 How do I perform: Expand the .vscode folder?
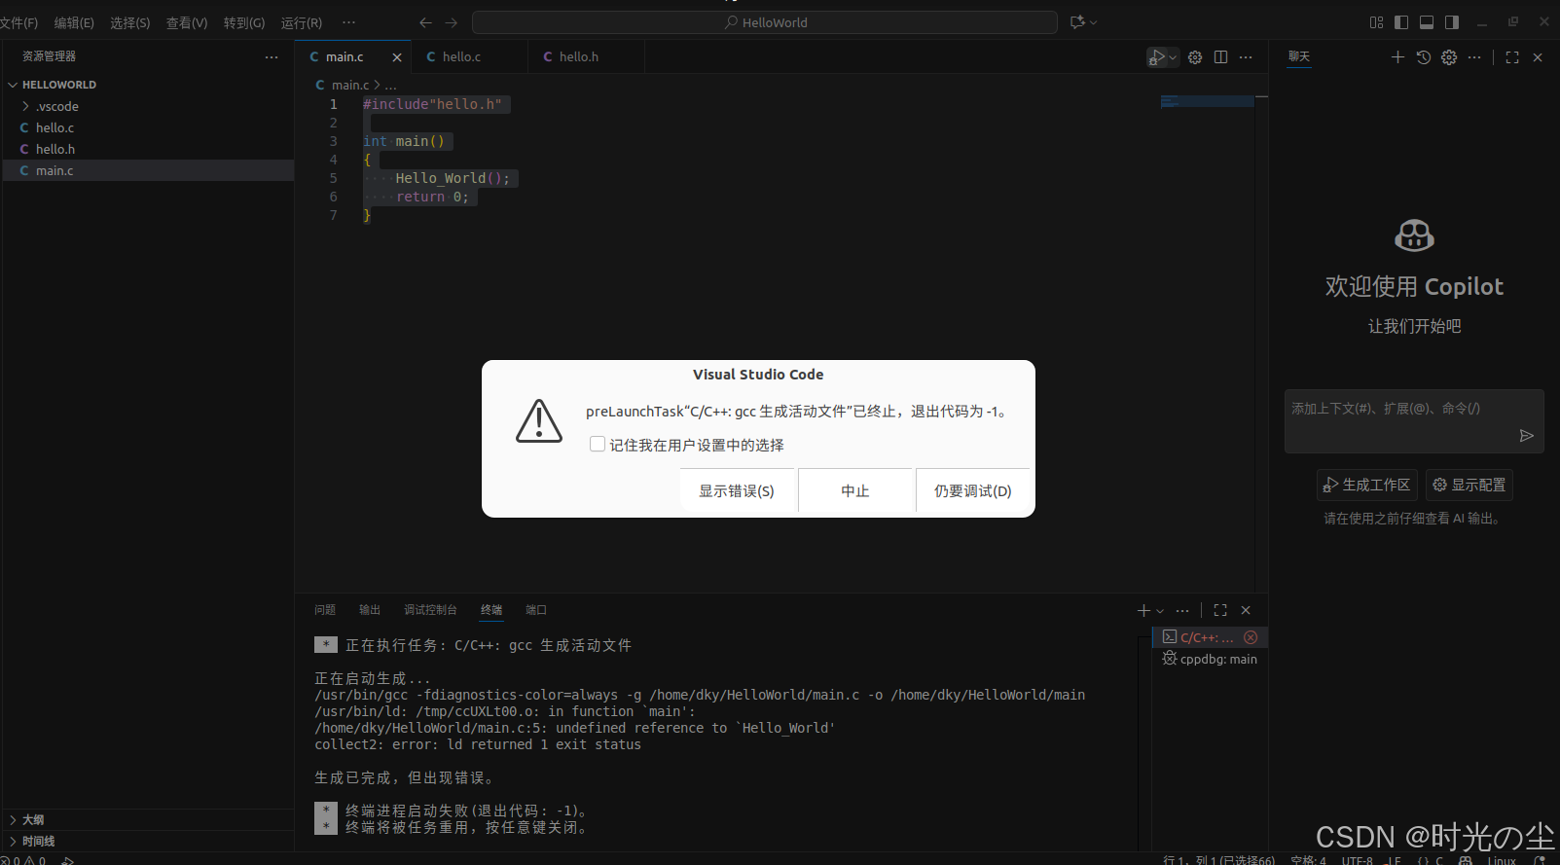coord(148,106)
